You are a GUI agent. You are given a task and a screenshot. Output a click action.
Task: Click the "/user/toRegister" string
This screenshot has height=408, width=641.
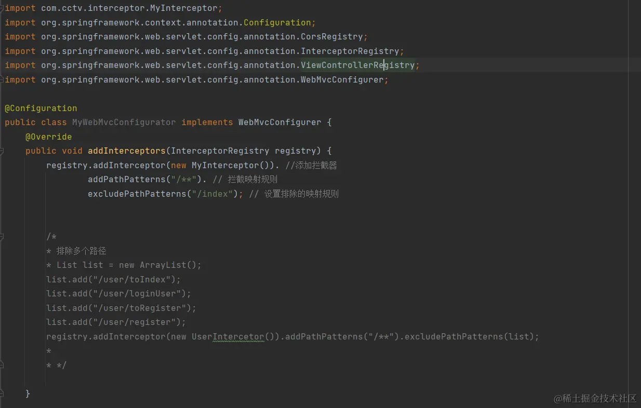(139, 308)
